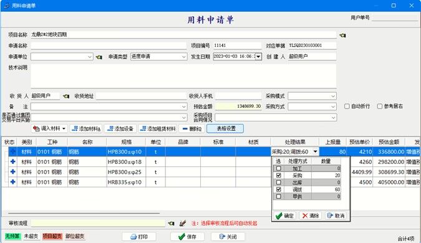The image size is (421, 243).
Task: Click the lookup icon beside 收货人 field
Action: pyautogui.click(x=66, y=96)
